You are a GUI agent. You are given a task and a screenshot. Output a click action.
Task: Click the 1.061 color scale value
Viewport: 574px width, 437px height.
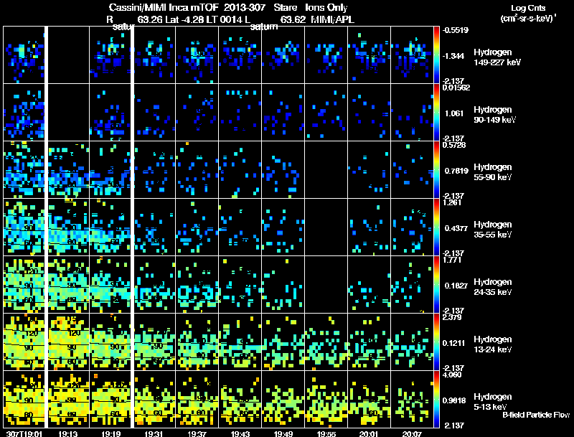tap(454, 113)
